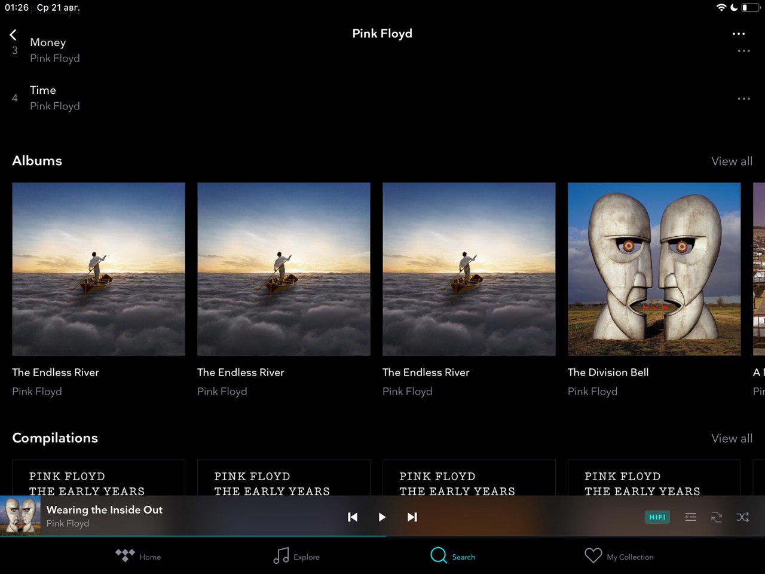Switch to the Explore tab
This screenshot has height=574, width=765.
click(296, 556)
